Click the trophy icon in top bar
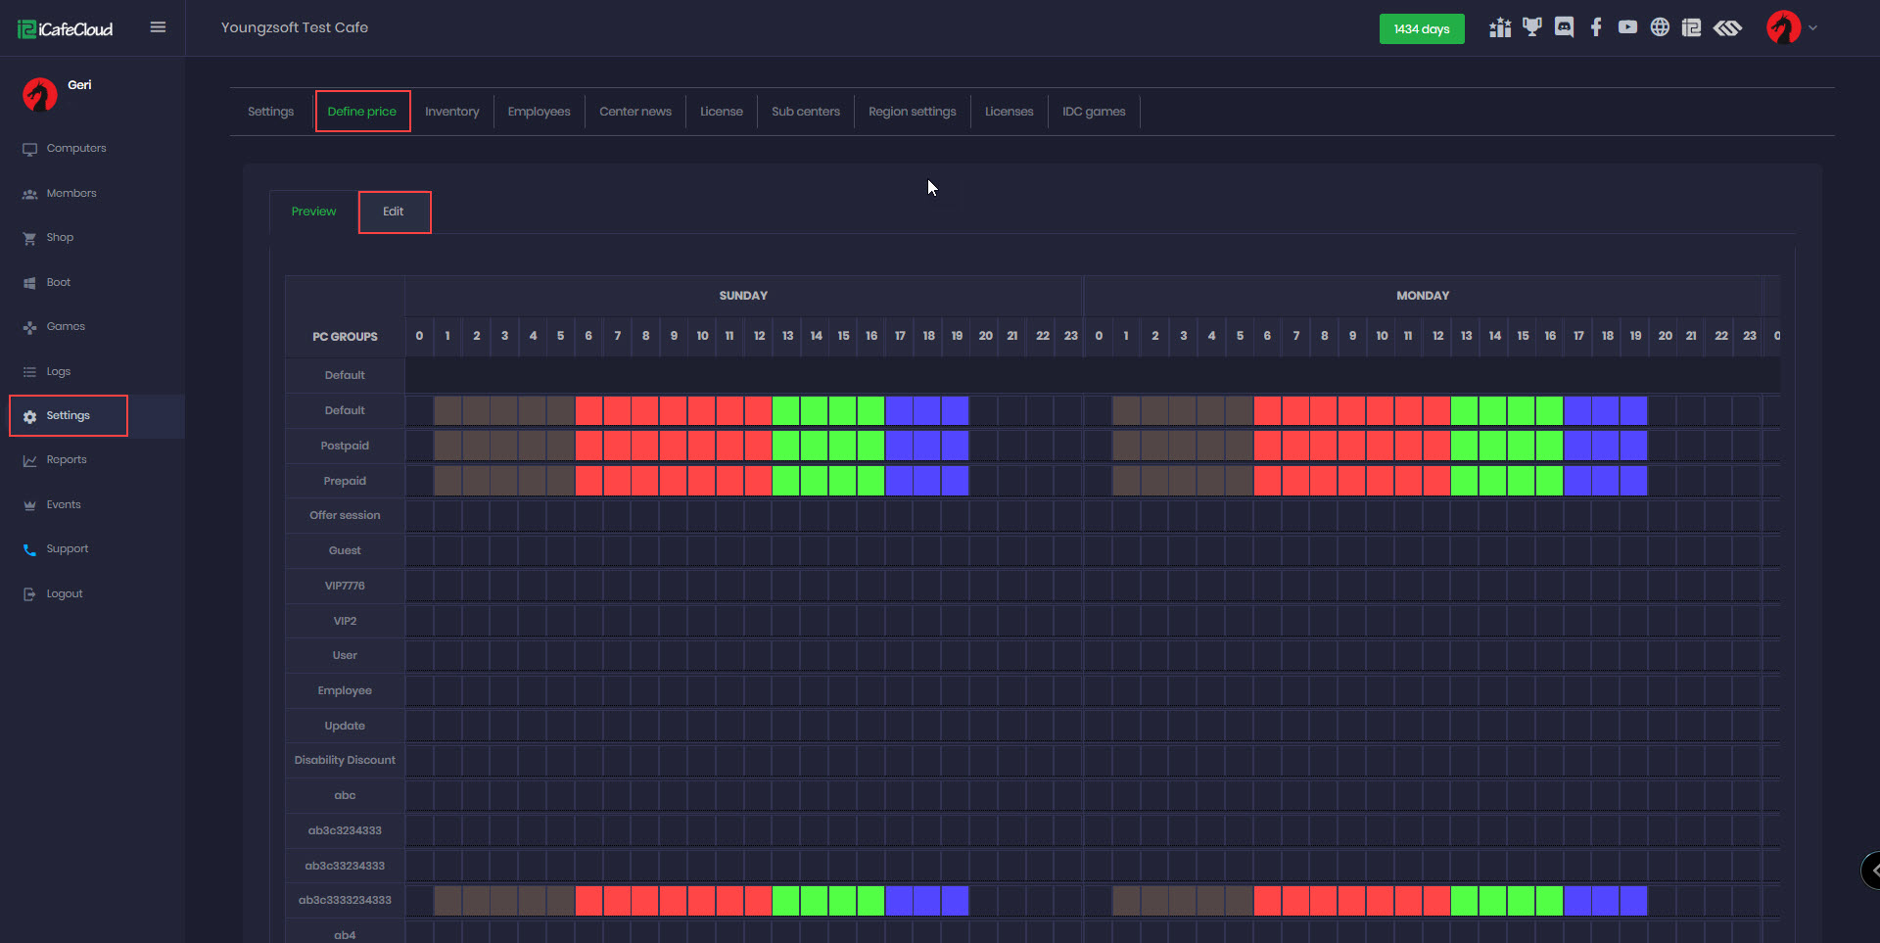This screenshot has width=1880, height=943. tap(1531, 27)
